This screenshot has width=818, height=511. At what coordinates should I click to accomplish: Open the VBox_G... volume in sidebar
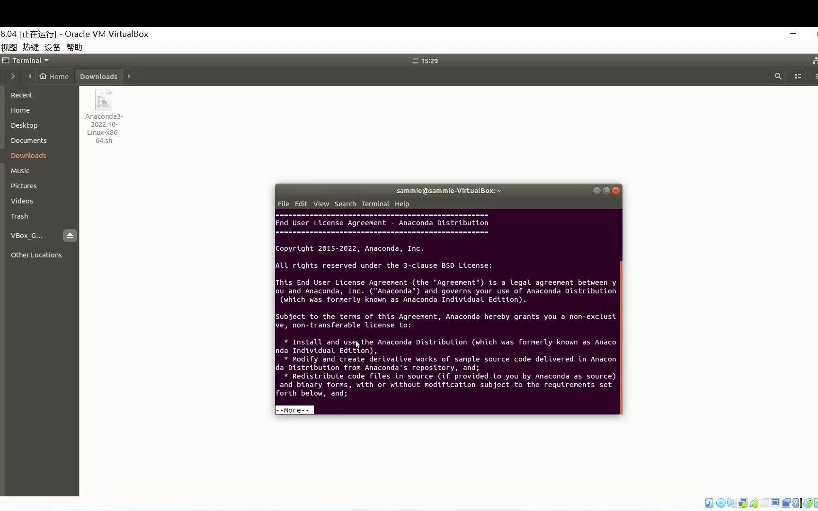click(27, 236)
